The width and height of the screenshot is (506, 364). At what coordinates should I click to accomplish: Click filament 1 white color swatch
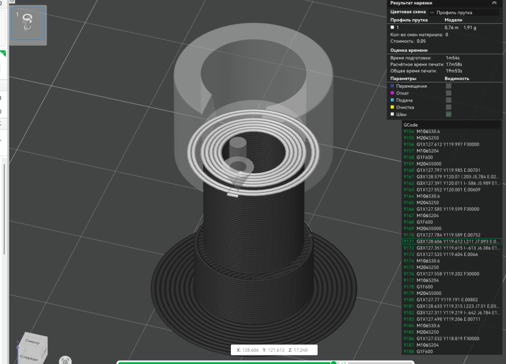[393, 28]
